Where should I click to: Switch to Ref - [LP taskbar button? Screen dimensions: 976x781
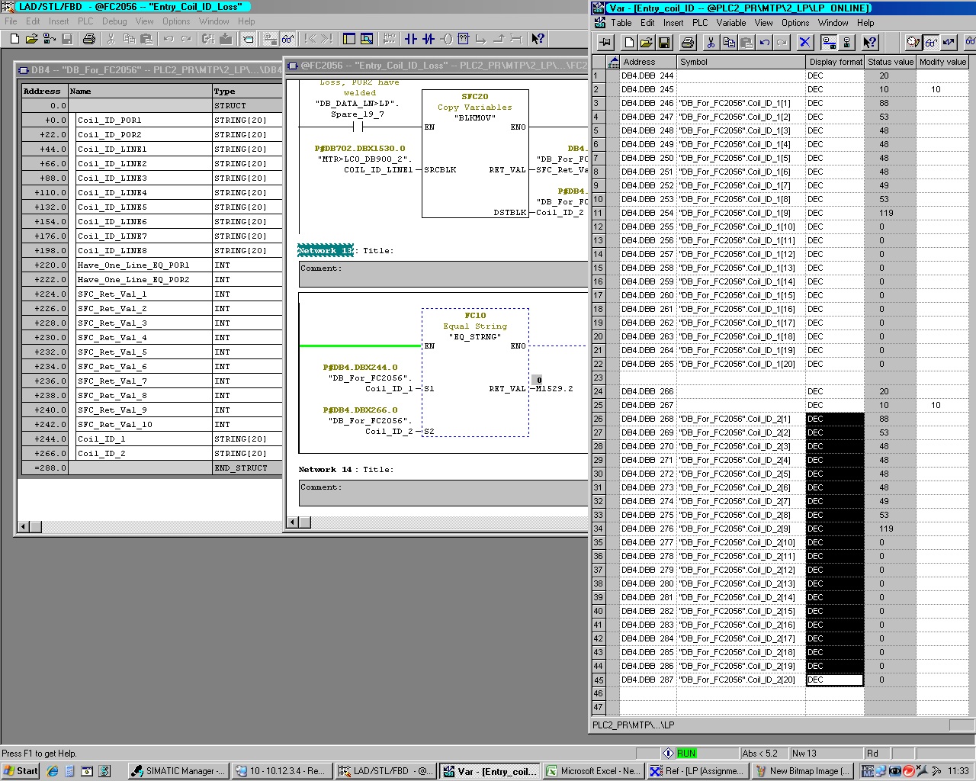[698, 771]
